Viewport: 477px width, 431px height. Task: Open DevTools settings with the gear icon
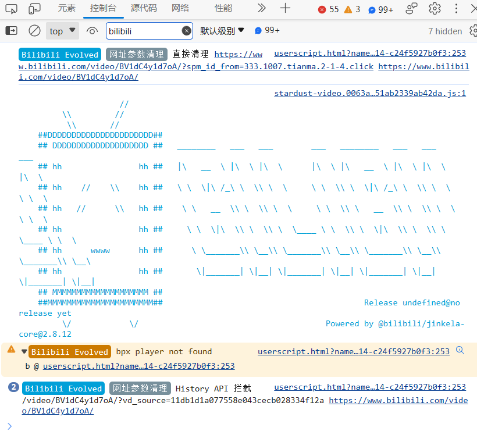click(433, 9)
